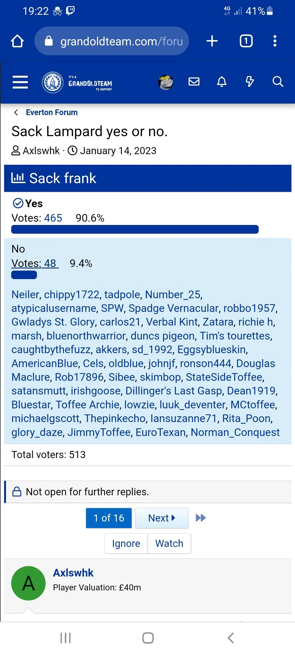Open the inbox envelope icon
The width and height of the screenshot is (295, 656).
click(194, 82)
